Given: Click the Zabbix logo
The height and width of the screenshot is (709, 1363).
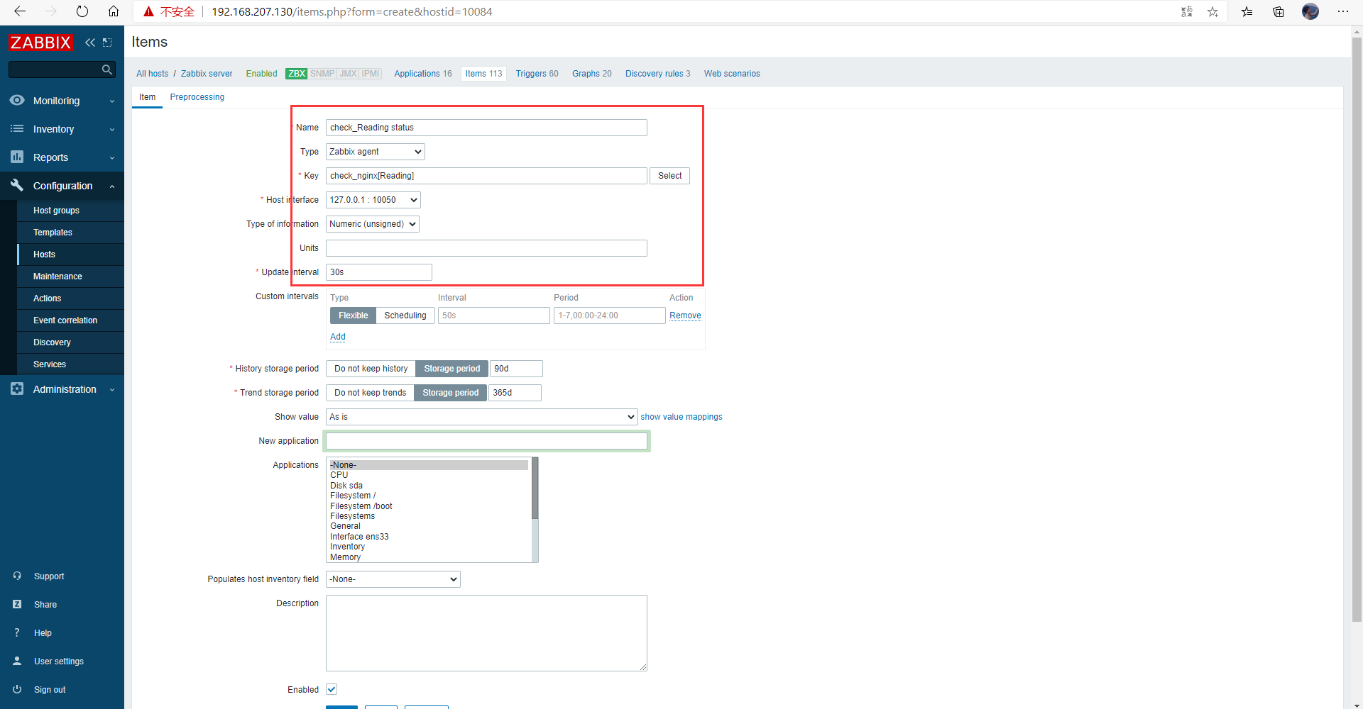Looking at the screenshot, I should tap(40, 43).
